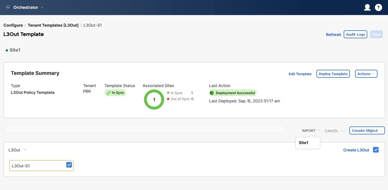
Task: Click the Orchestrator logo icon
Action: 8,7
